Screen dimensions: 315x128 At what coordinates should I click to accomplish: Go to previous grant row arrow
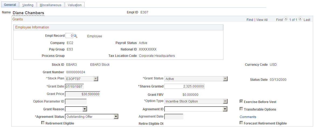tap(286, 19)
